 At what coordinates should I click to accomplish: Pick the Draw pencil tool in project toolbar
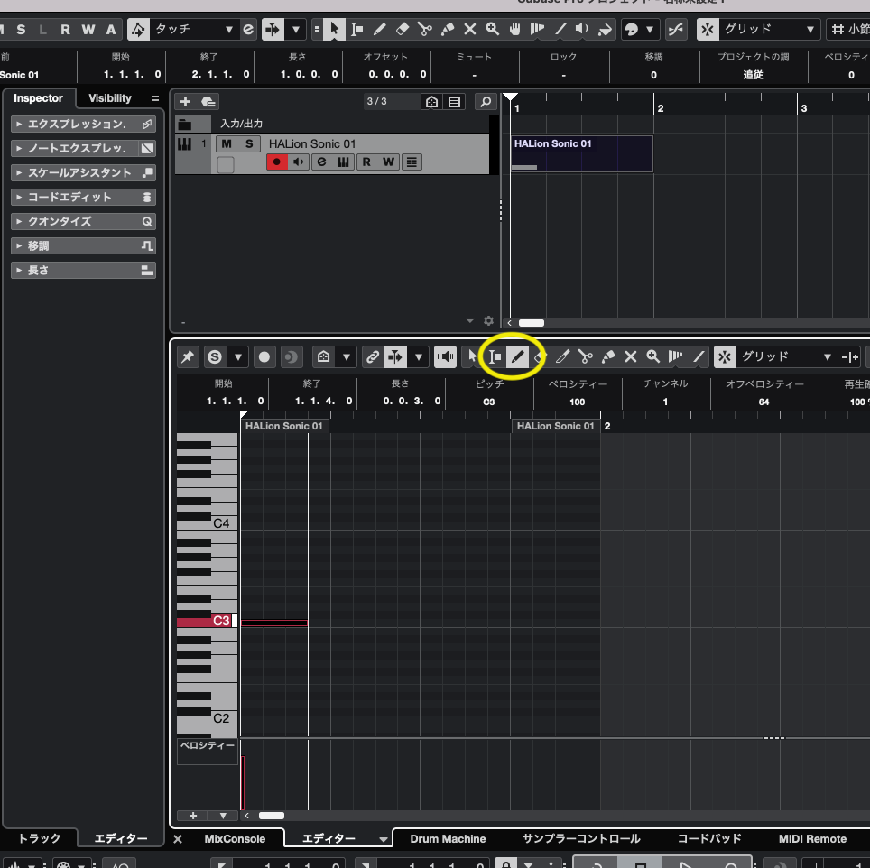click(x=380, y=29)
